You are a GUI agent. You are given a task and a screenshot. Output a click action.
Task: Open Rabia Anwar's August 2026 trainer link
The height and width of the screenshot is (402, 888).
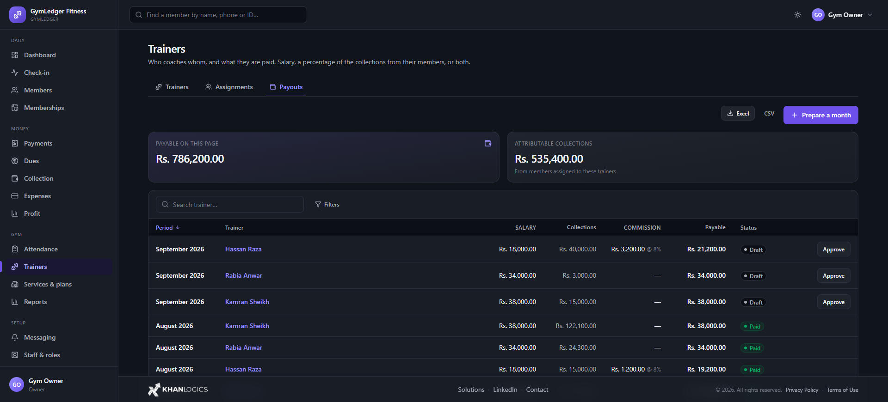pyautogui.click(x=244, y=347)
